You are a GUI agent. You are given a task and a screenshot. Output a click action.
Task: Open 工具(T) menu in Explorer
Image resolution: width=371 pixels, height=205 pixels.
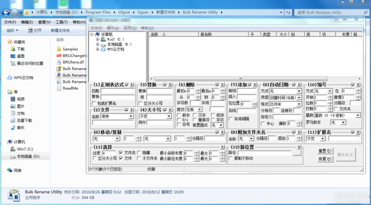pyautogui.click(x=61, y=22)
